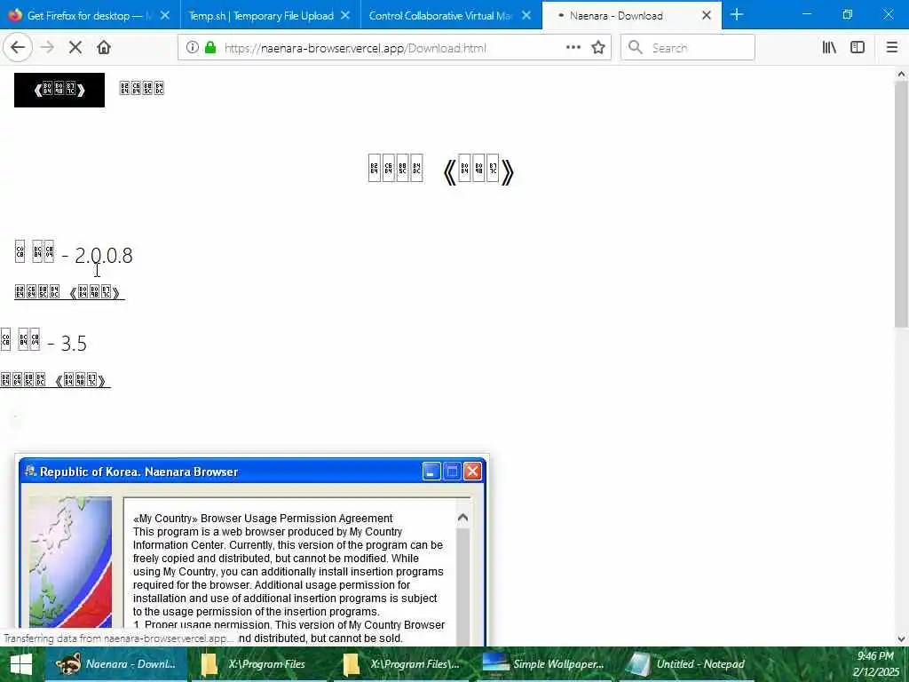
Task: Click the page vertical scrollbar thumb
Action: 902,203
